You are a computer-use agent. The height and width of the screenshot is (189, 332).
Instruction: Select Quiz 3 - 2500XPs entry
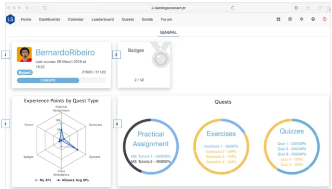coord(292,154)
